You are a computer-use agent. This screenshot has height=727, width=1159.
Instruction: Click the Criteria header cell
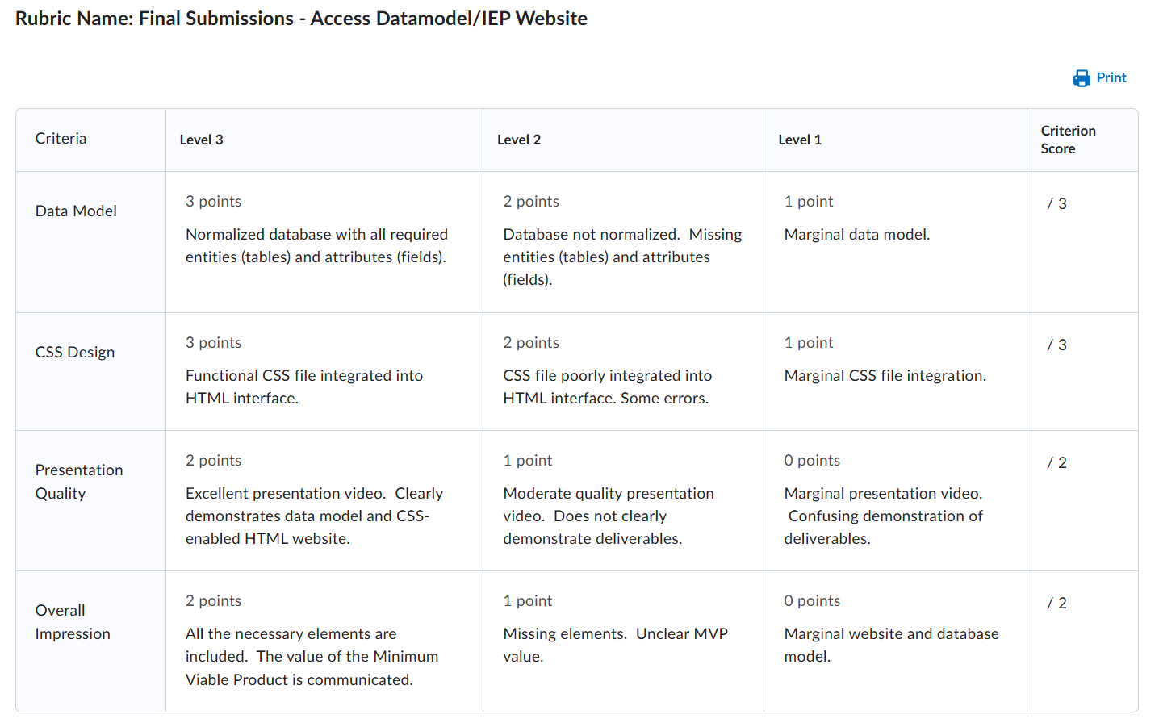pyautogui.click(x=61, y=139)
